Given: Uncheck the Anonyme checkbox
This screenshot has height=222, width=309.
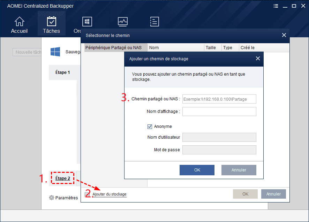Looking at the screenshot, I should [150, 127].
